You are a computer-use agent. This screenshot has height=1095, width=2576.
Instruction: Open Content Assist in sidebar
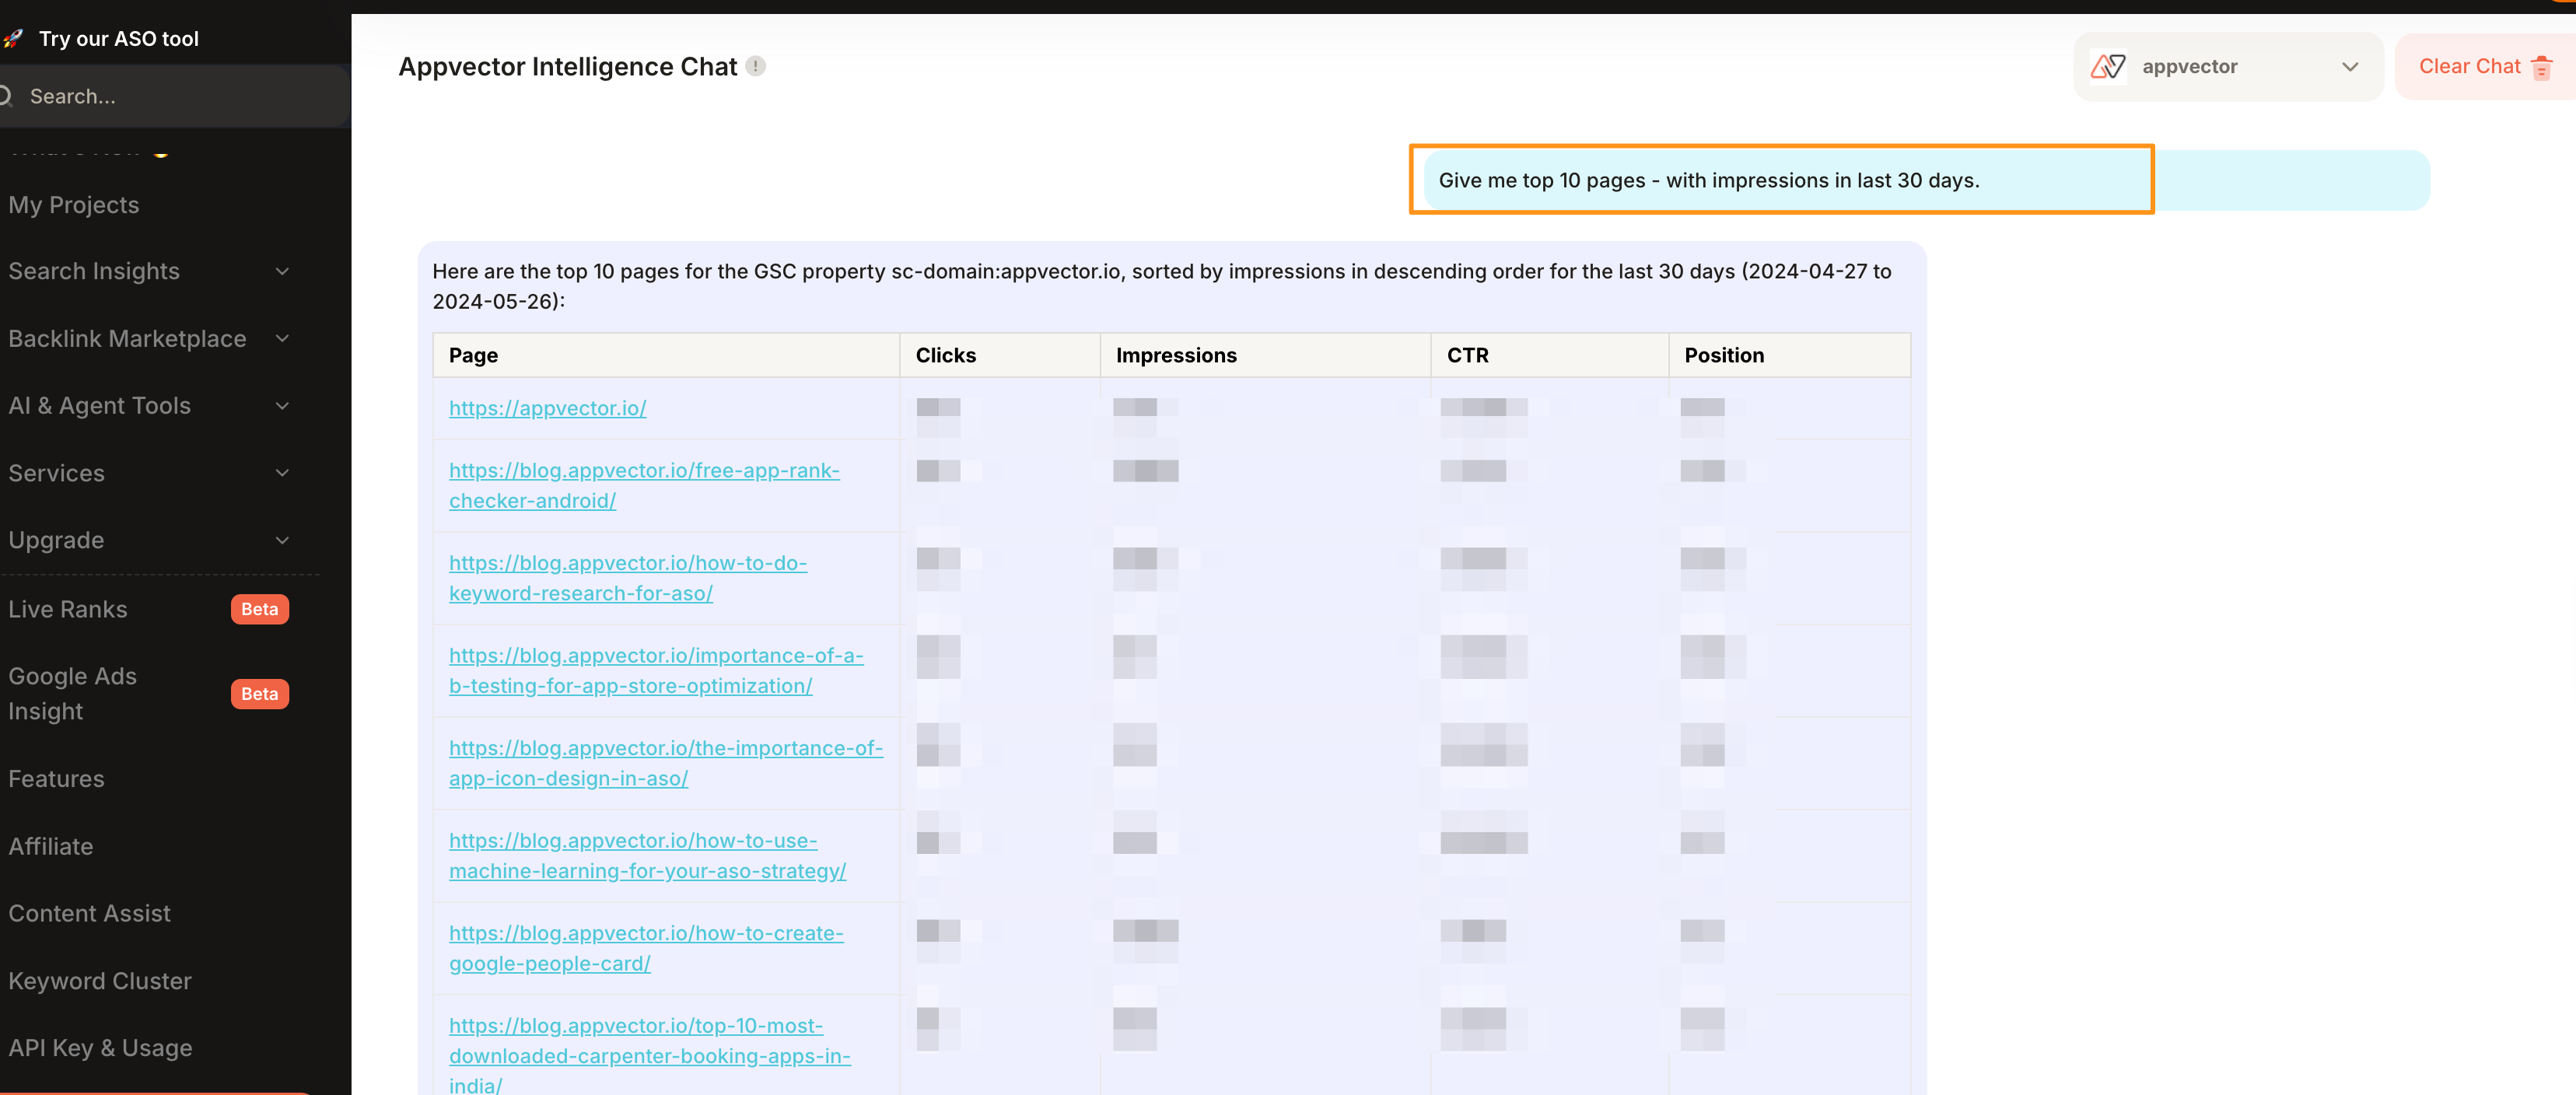coord(89,913)
